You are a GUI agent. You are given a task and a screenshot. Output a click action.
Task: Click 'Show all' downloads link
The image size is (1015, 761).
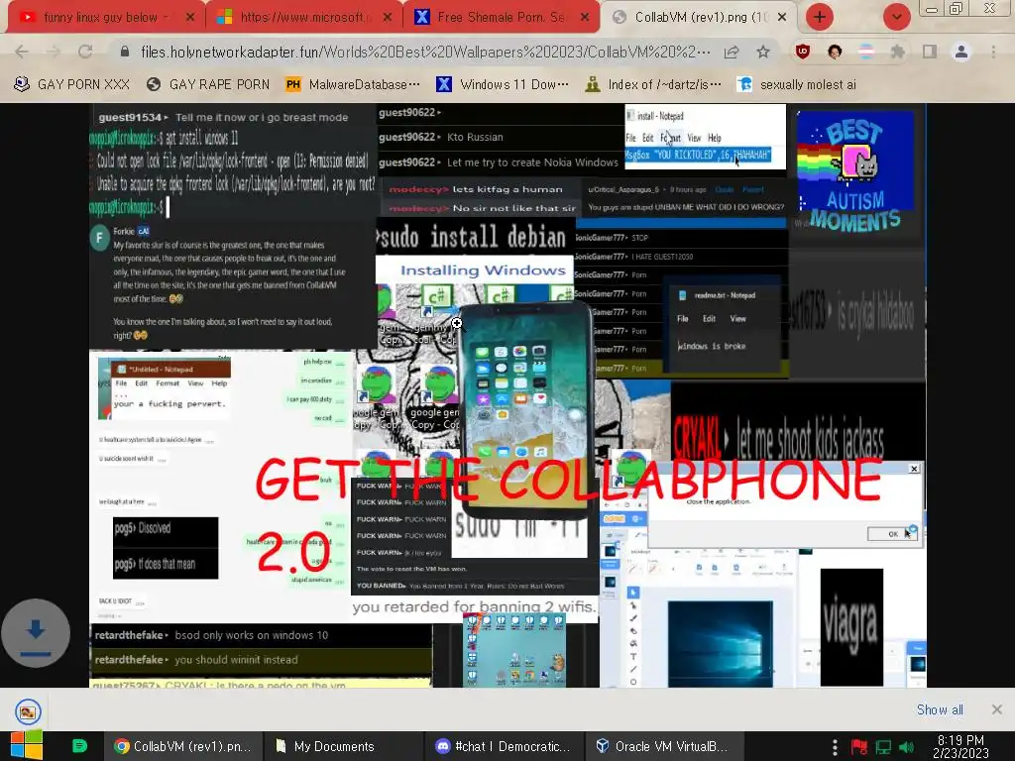[940, 709]
